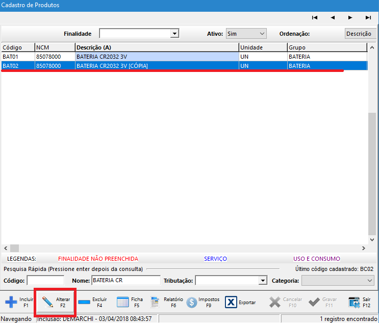Select code cell BAT01
Screen dimensions: 379x323
click(18, 57)
